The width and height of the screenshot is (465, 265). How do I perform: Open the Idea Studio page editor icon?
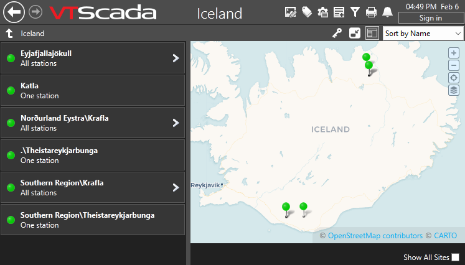click(290, 12)
